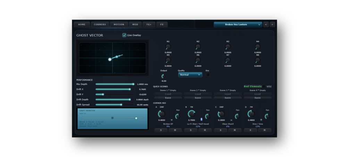This screenshot has height=157, width=349.
Task: Mute corner C Glass Shard
Action: (x=235, y=130)
